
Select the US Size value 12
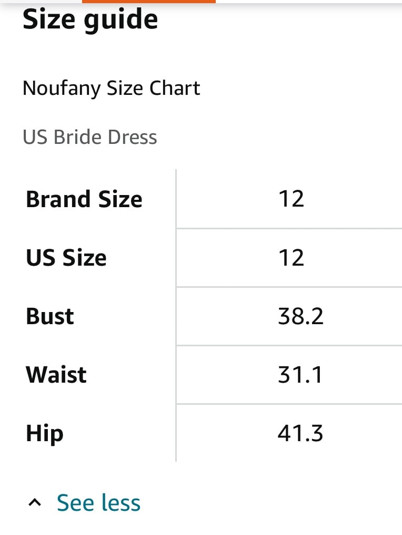click(291, 258)
